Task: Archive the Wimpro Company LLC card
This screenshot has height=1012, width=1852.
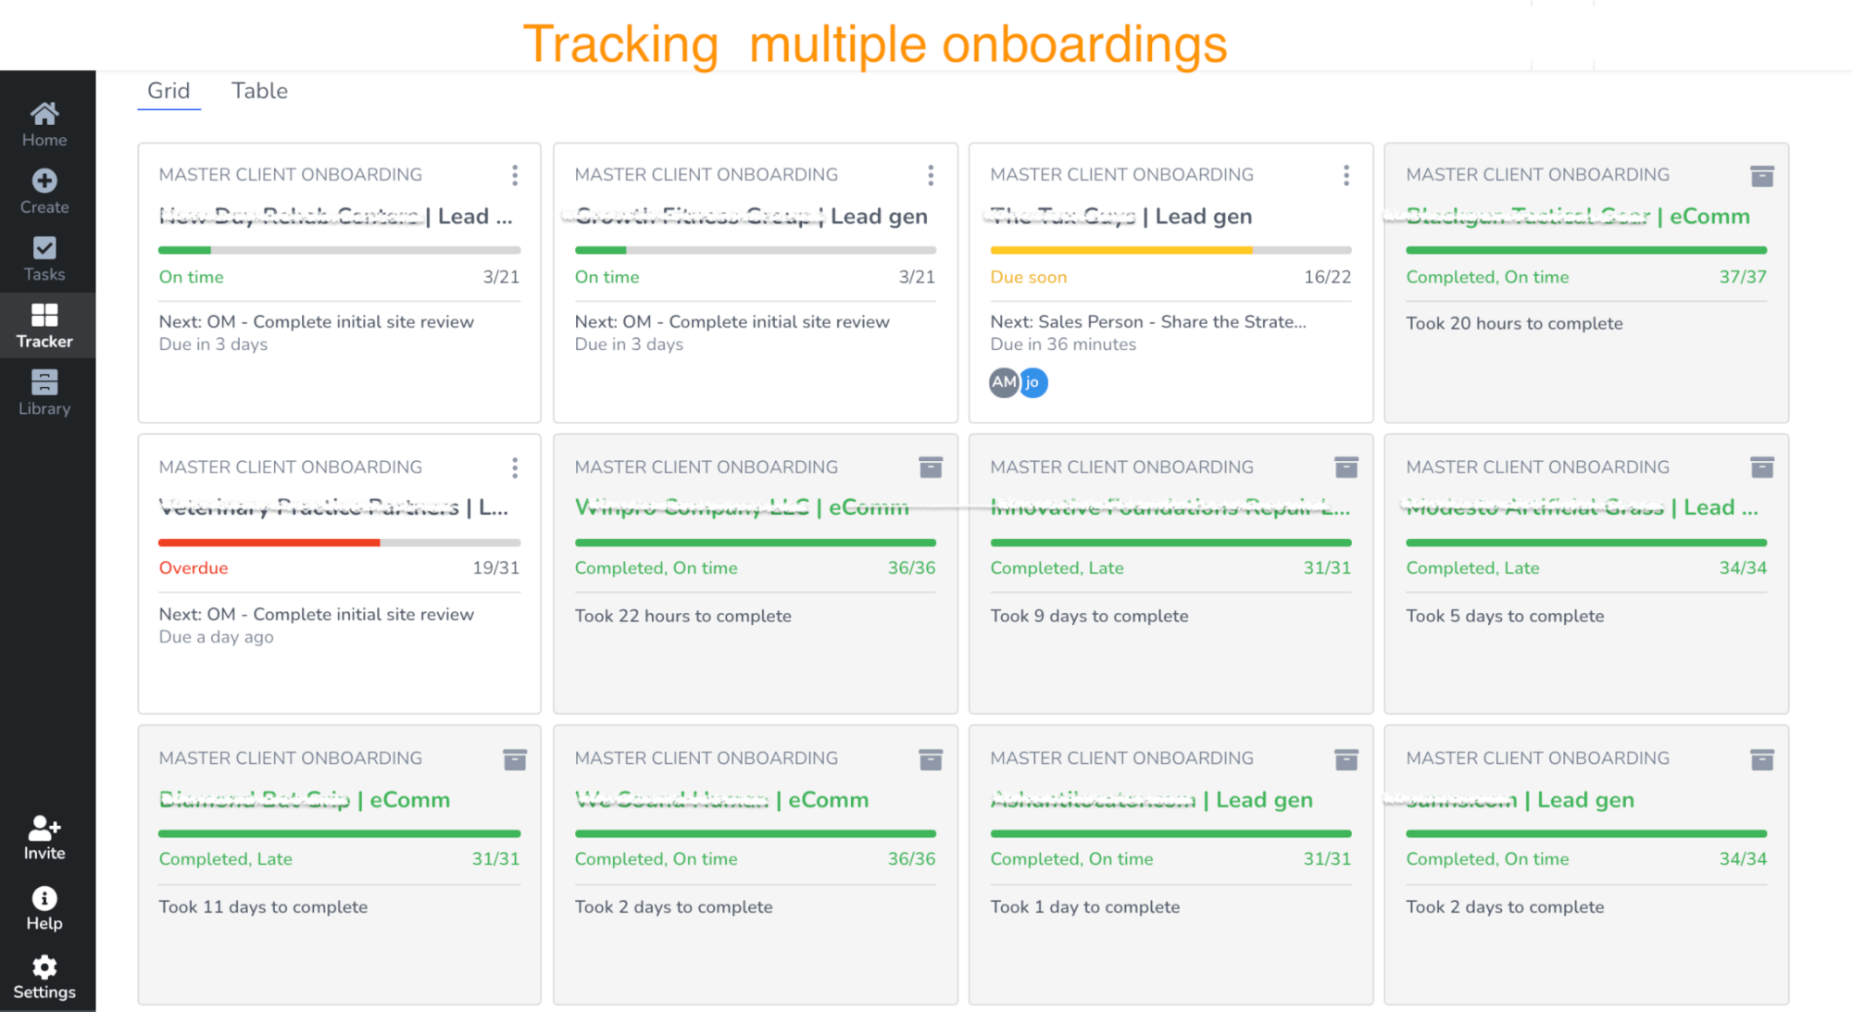Action: coord(931,467)
